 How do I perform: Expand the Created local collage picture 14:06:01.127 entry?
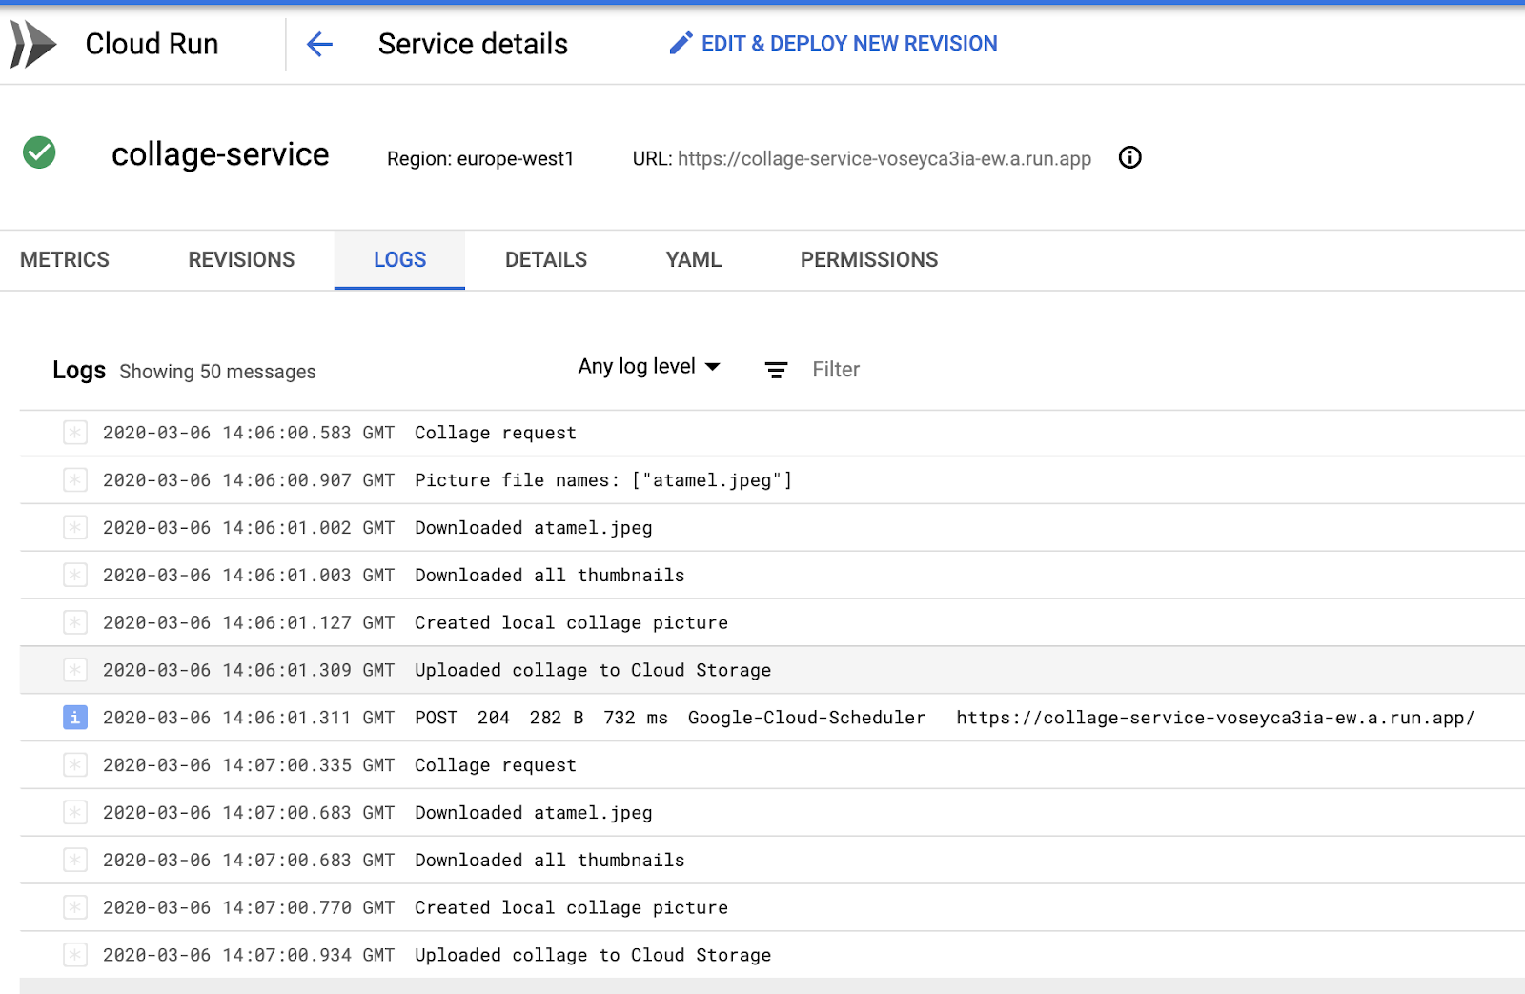coord(570,623)
